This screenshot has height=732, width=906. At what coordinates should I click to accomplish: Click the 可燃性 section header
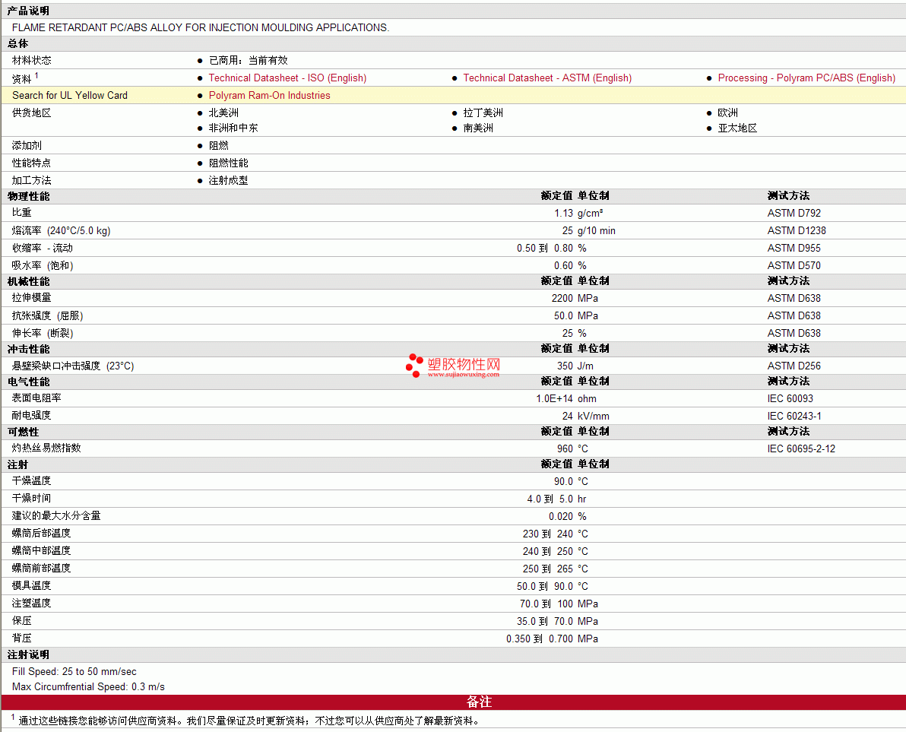click(x=23, y=433)
